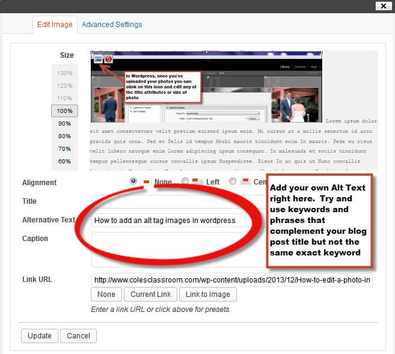
Task: Focus the Link URL text field
Action: tap(231, 279)
